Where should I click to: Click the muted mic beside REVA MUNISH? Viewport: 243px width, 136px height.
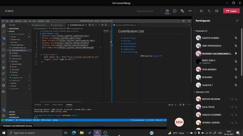tap(236, 70)
